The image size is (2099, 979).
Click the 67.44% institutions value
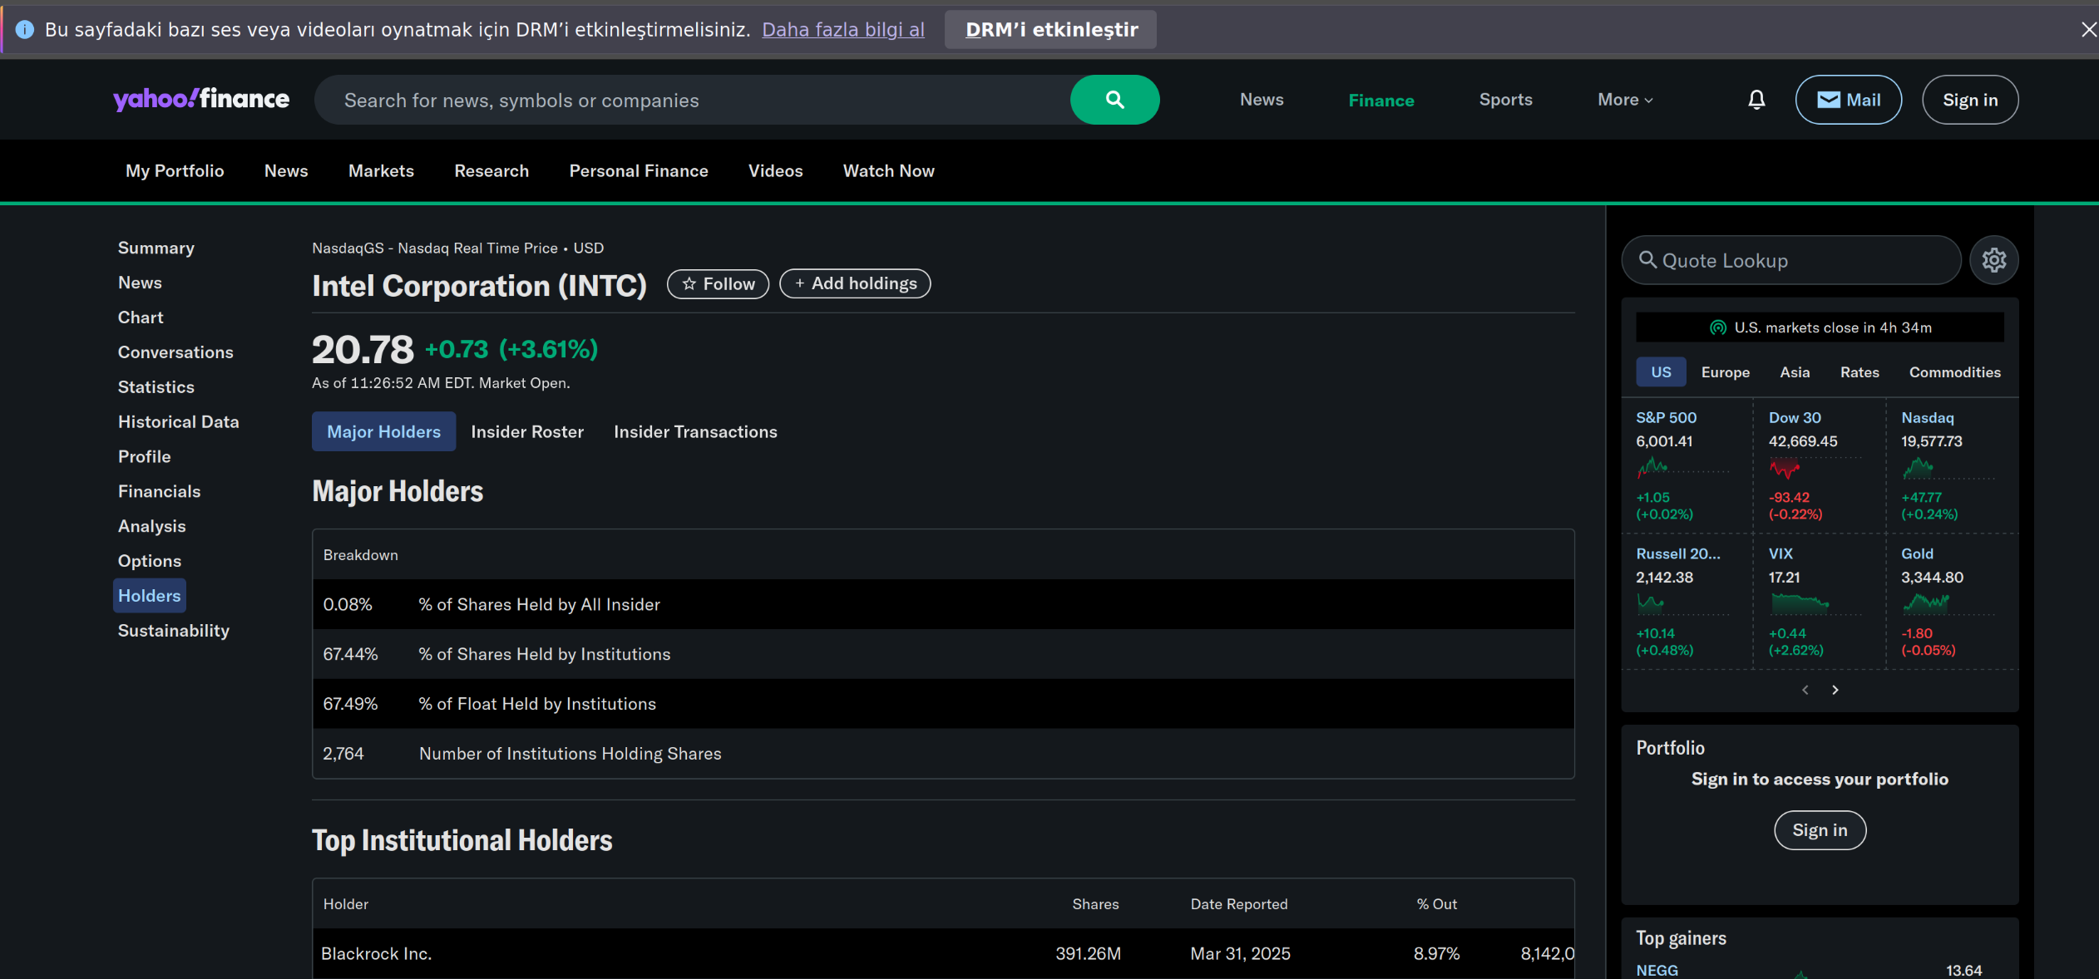click(x=350, y=655)
